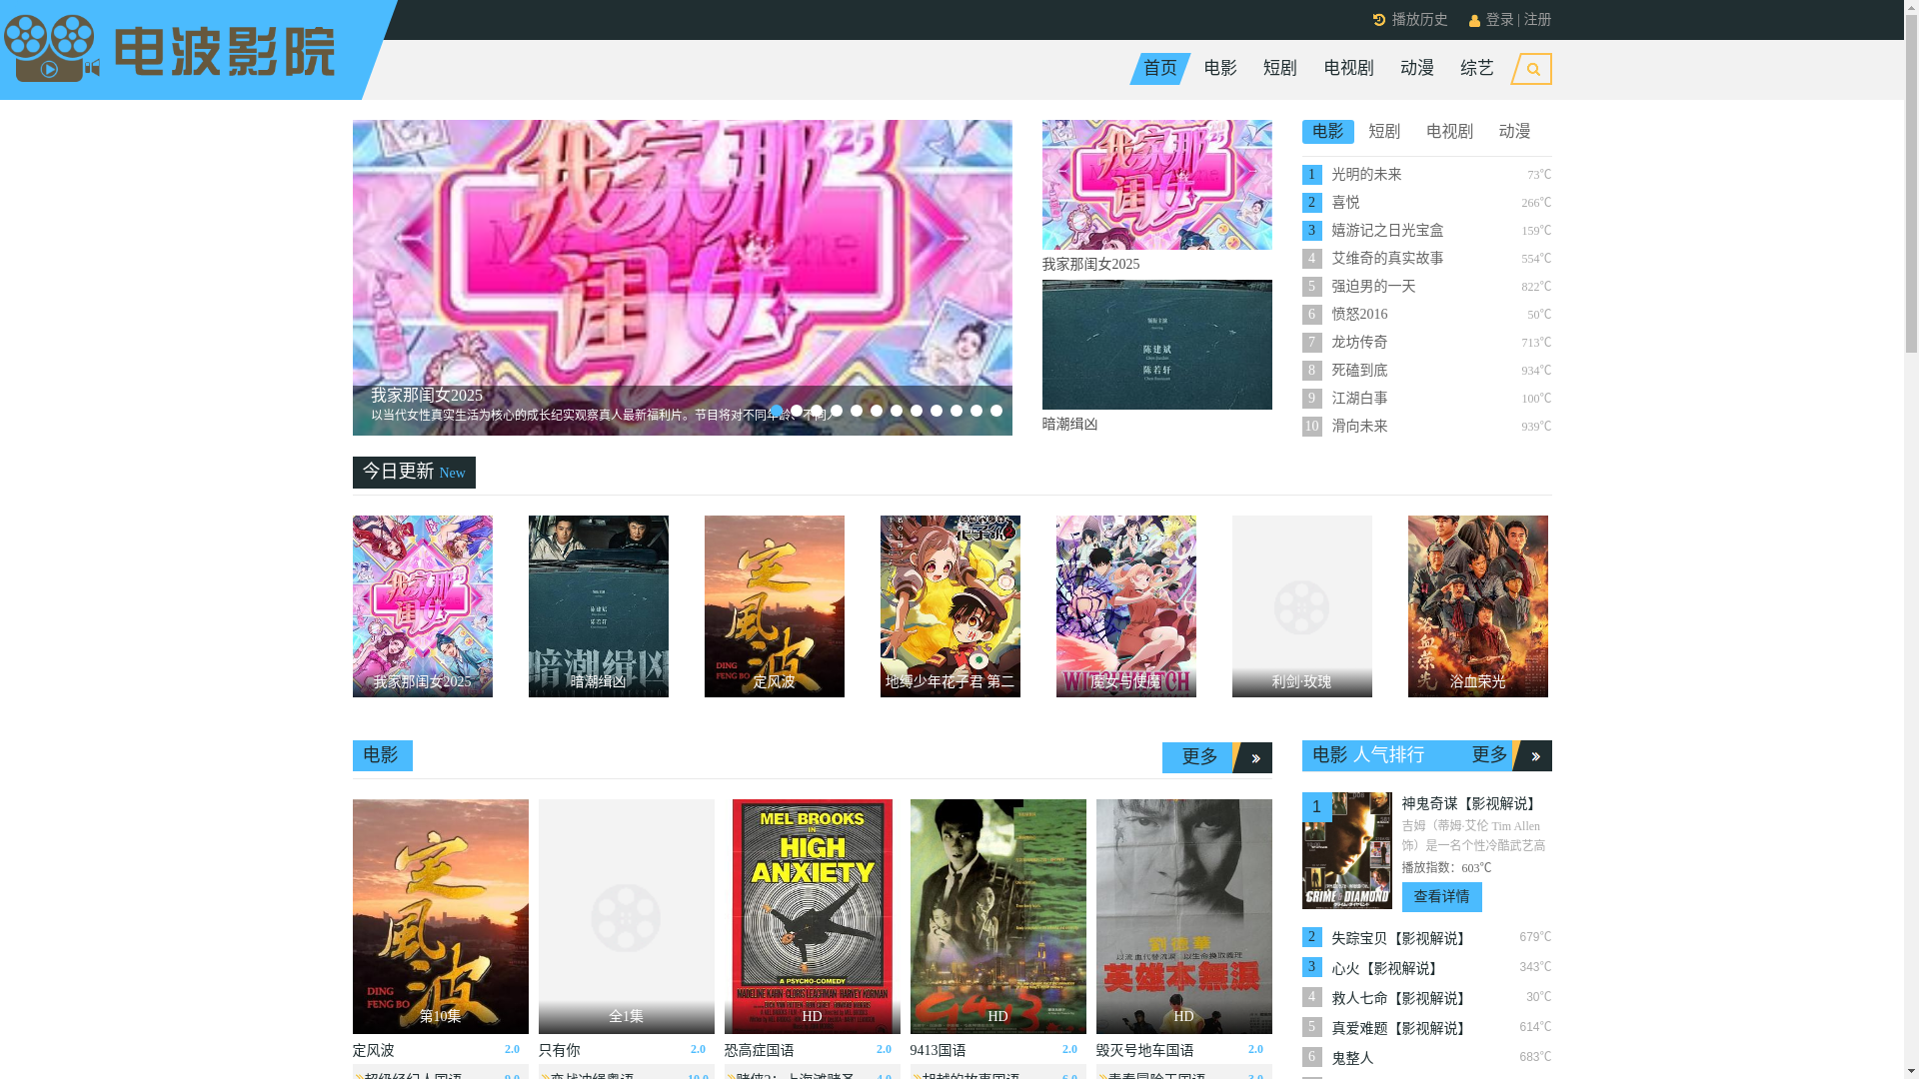Open popularity item 心火【影视解说】
Viewport: 1919px width, 1079px height.
pyautogui.click(x=1385, y=969)
